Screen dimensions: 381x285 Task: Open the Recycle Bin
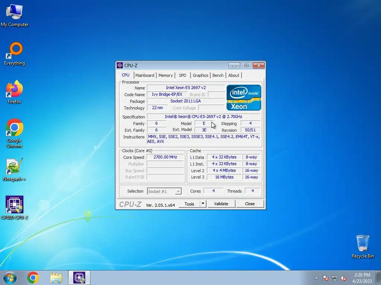pos(362,246)
